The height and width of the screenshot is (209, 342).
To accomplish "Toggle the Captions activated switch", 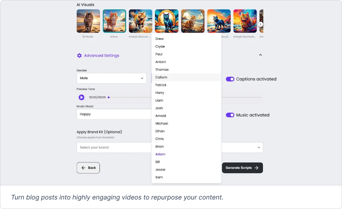I will [230, 79].
